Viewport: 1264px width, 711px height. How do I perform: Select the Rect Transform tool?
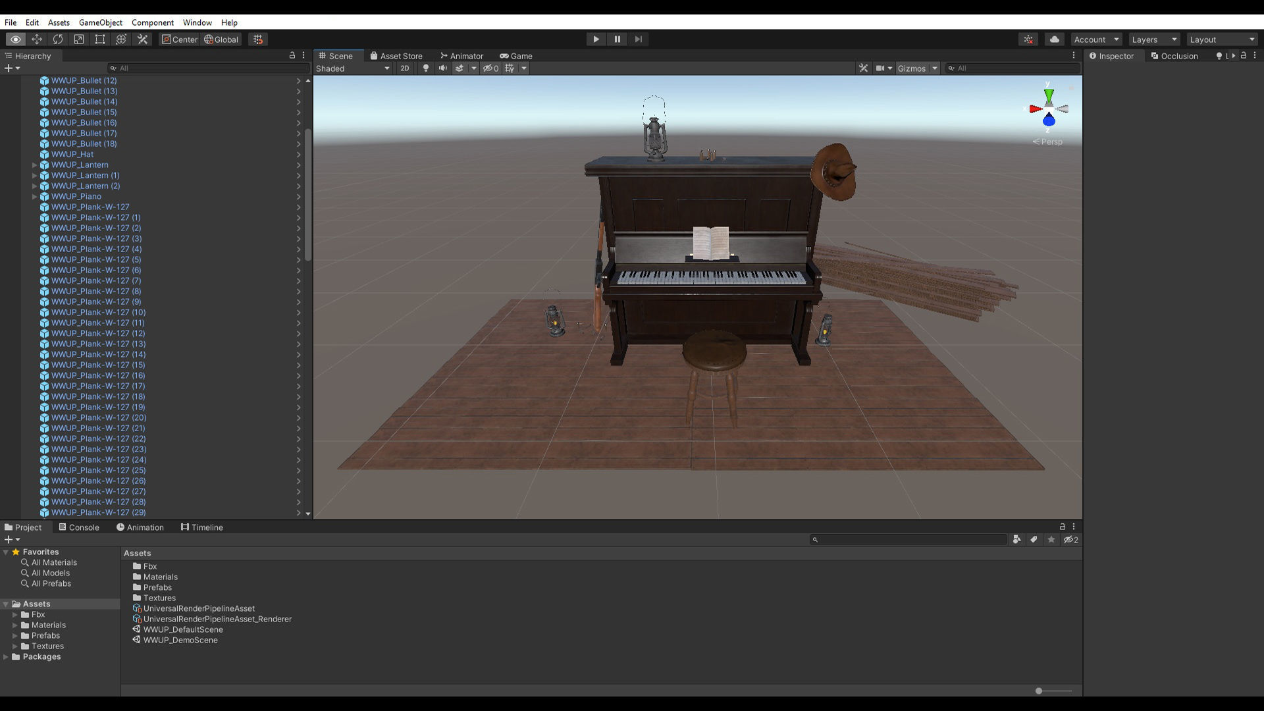coord(100,39)
